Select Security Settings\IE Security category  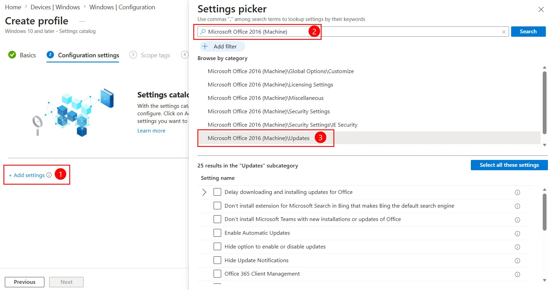click(282, 125)
